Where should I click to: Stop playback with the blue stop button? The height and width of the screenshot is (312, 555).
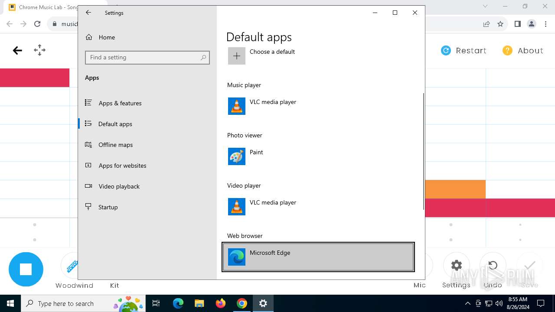point(26,269)
